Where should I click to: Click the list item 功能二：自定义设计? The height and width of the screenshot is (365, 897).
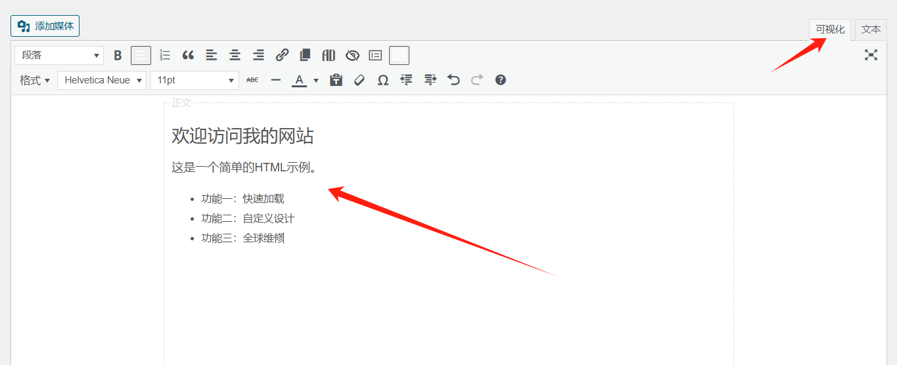pos(248,219)
